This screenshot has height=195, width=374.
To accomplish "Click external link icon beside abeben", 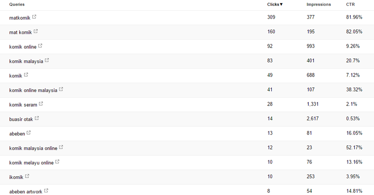I will [x=29, y=133].
